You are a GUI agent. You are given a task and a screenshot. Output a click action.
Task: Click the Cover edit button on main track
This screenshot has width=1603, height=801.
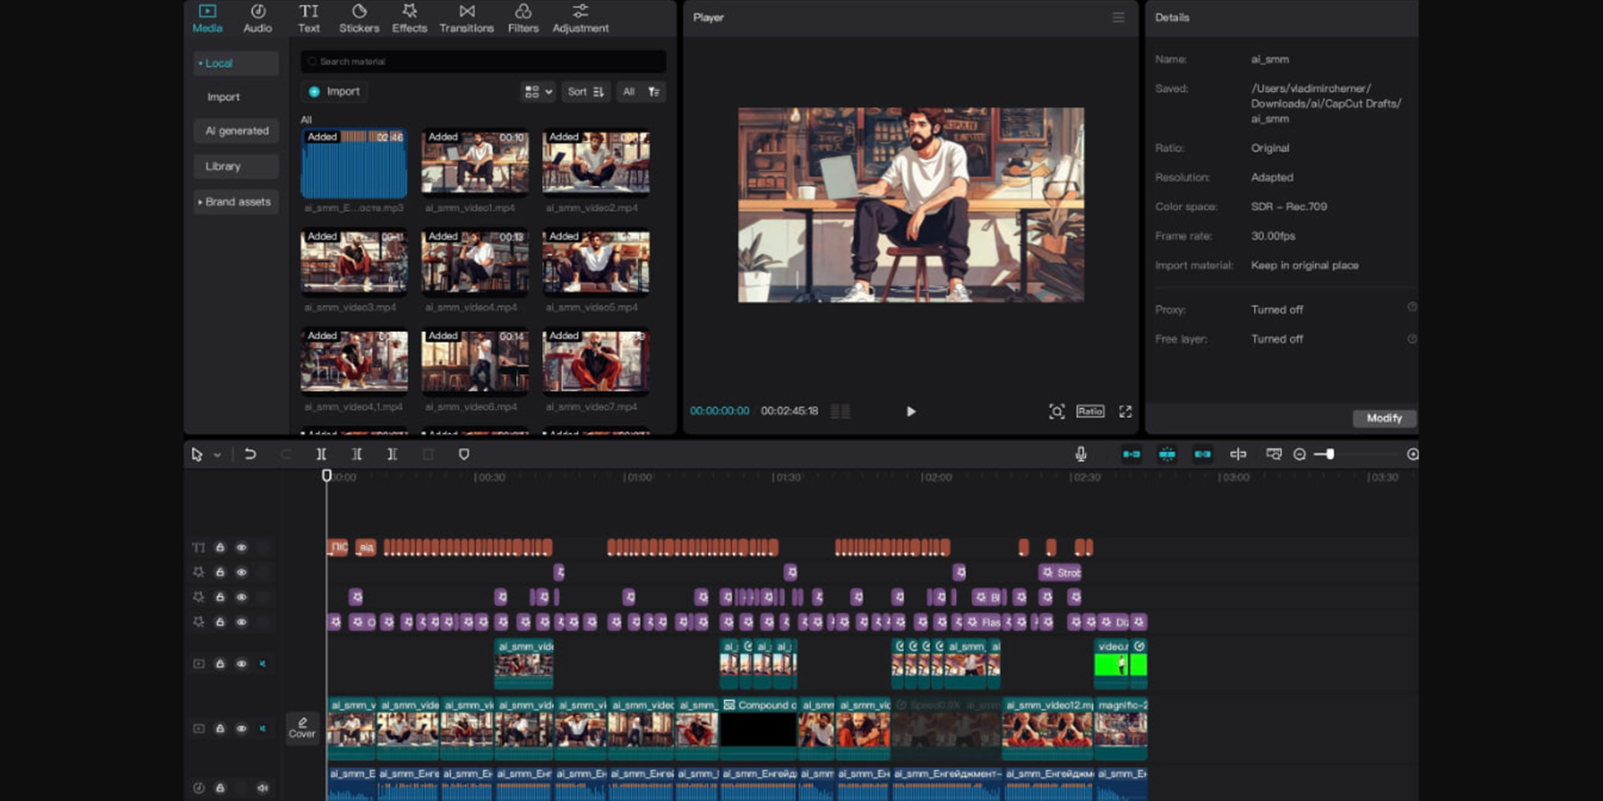tap(302, 728)
